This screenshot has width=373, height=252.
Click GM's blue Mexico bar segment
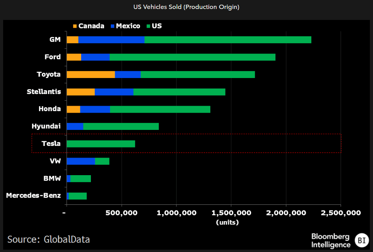click(111, 39)
